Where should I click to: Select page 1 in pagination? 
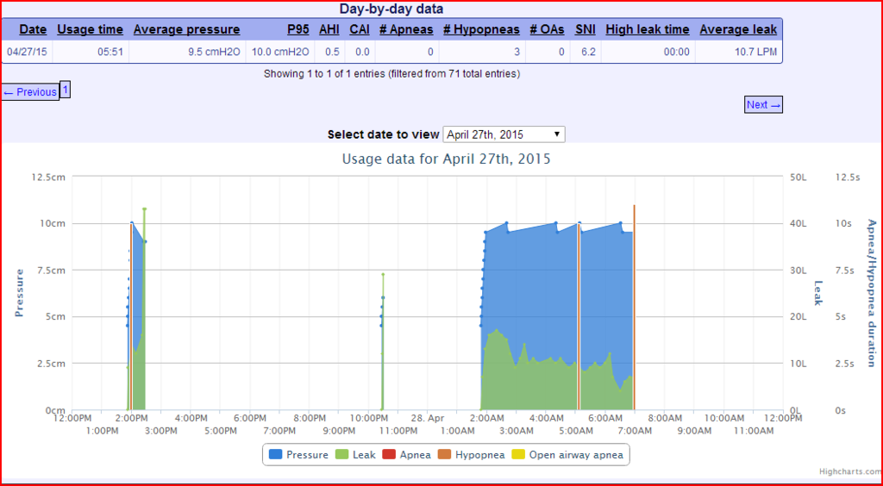click(66, 89)
